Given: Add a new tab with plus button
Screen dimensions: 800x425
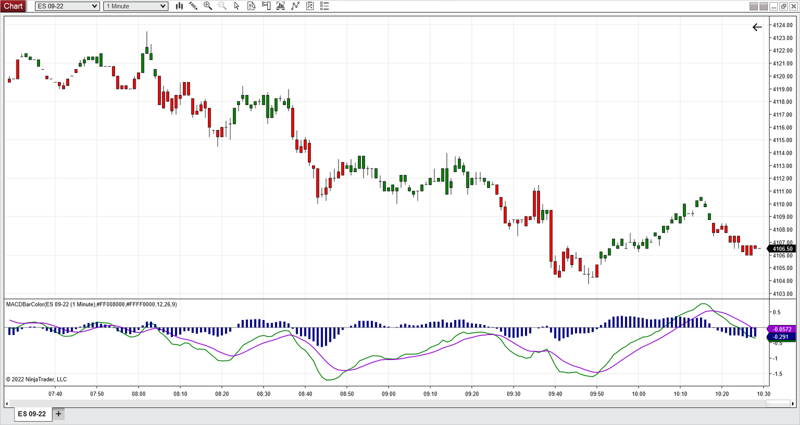Looking at the screenshot, I should click(58, 414).
